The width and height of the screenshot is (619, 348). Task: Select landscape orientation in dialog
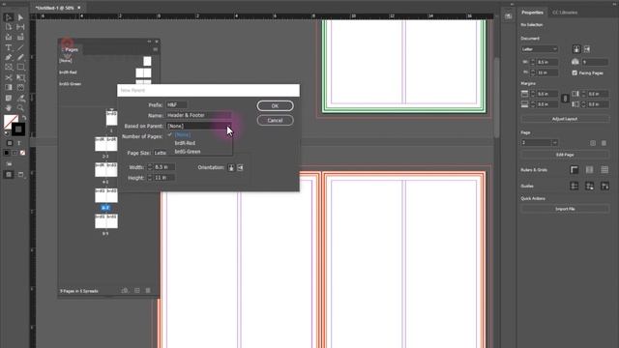pos(240,167)
